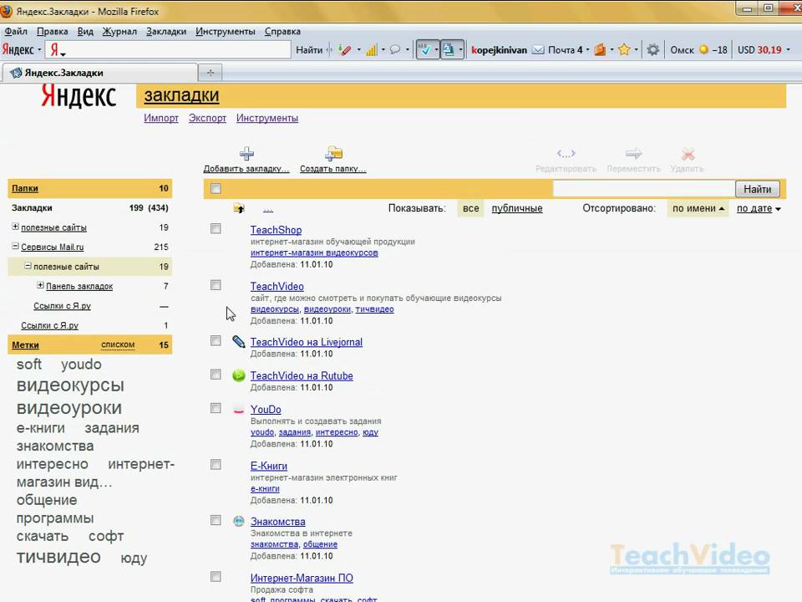The image size is (802, 602).
Task: Switch tags view to списком
Action: pyautogui.click(x=118, y=344)
